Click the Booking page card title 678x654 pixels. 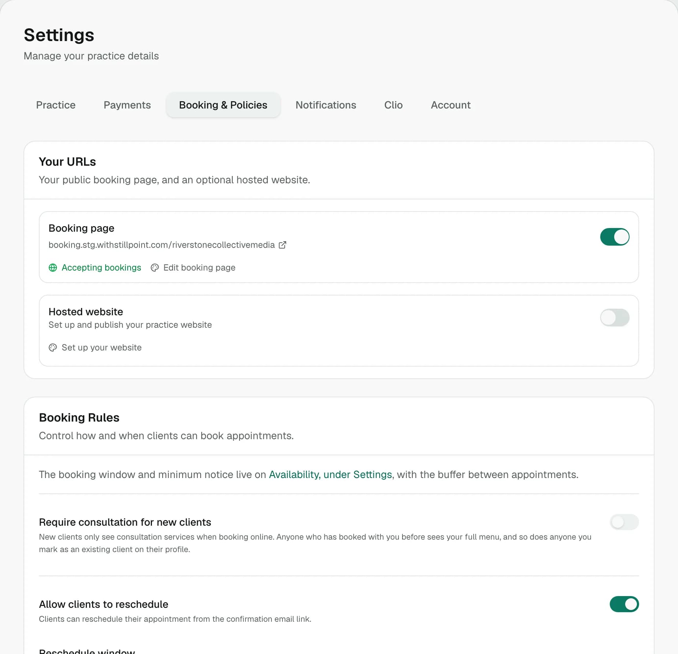pyautogui.click(x=81, y=228)
